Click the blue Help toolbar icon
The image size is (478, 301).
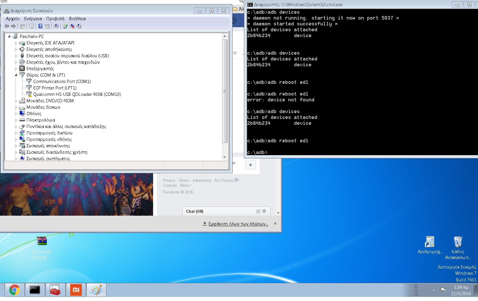coord(40,26)
